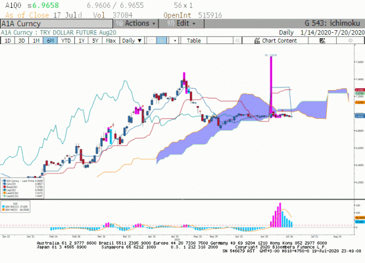This screenshot has height=263, width=365.
Task: Set range to 3D
Action: tap(22, 41)
